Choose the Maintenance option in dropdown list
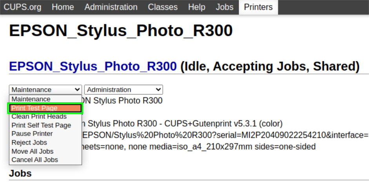 point(31,99)
